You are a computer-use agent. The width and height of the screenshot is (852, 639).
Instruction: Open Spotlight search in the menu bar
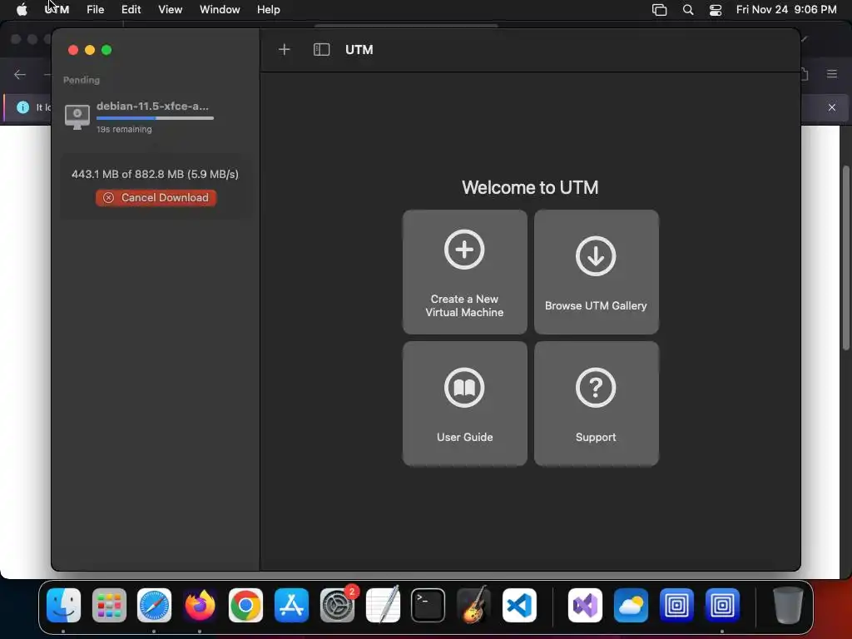[688, 10]
